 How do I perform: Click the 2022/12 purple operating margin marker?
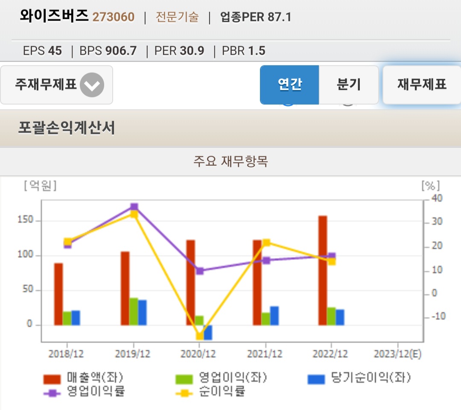coord(332,256)
